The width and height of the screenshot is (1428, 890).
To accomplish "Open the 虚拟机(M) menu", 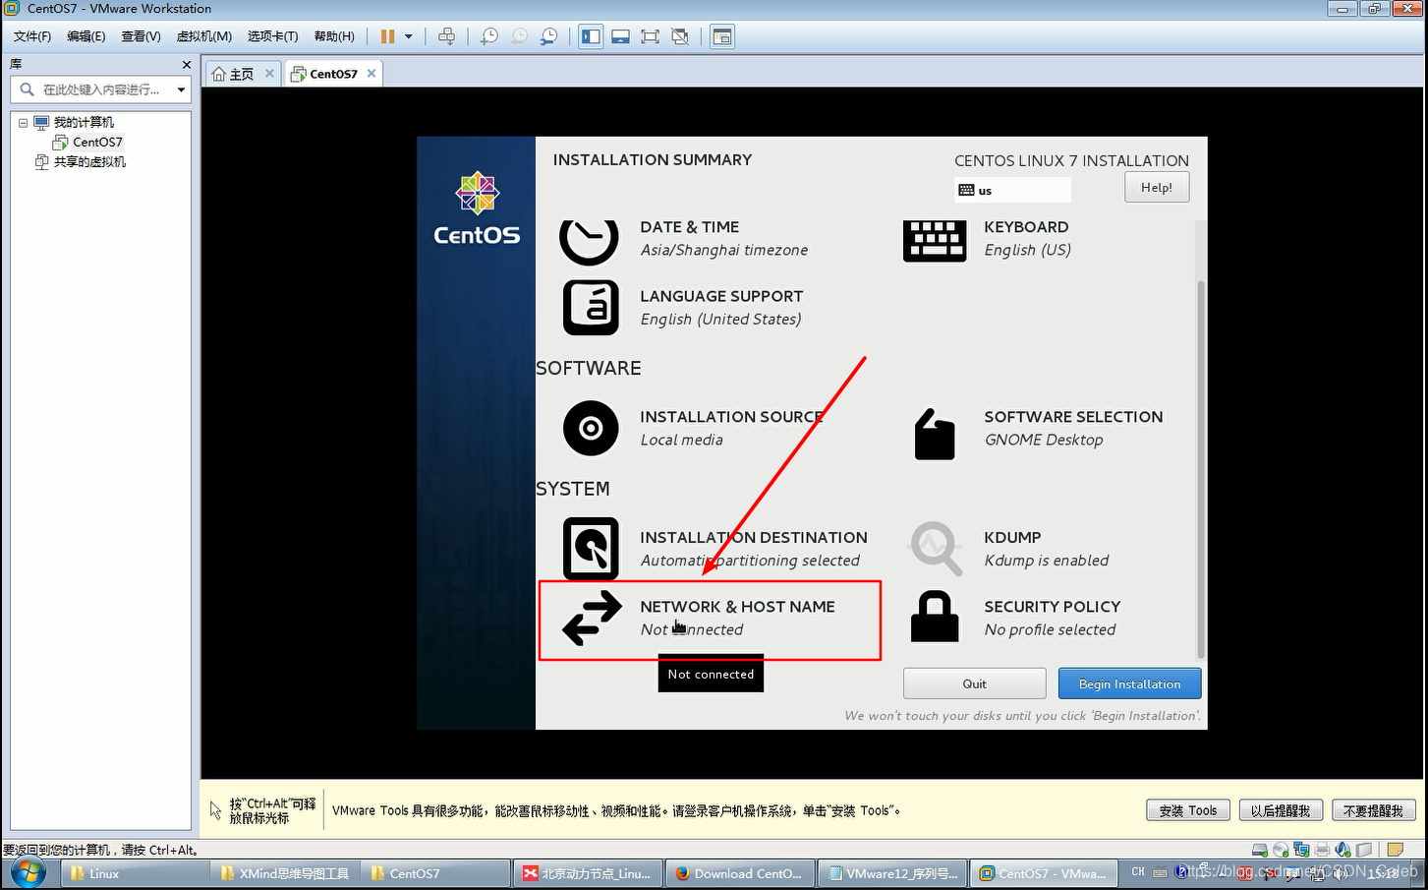I will point(204,36).
